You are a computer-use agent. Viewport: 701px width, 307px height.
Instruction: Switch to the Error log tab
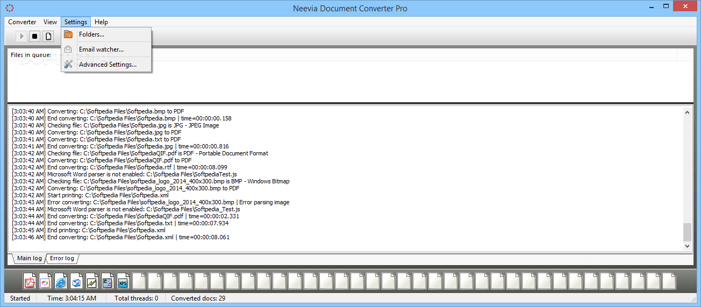coord(62,259)
